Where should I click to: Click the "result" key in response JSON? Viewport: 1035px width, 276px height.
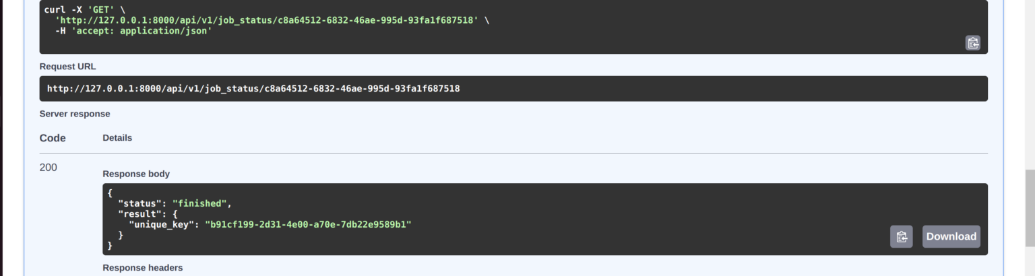click(x=139, y=213)
